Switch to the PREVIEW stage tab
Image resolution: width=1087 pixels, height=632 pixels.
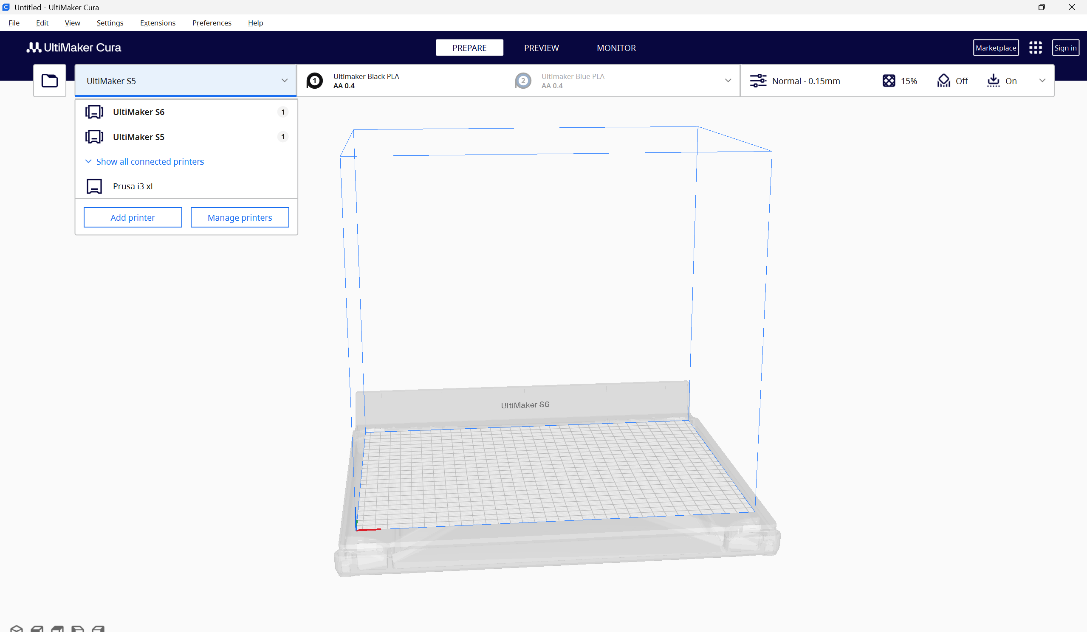[x=541, y=48]
